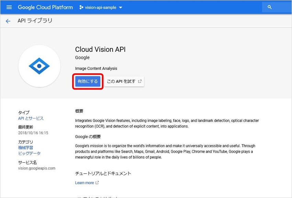Click the この API を試す button

tap(124, 81)
